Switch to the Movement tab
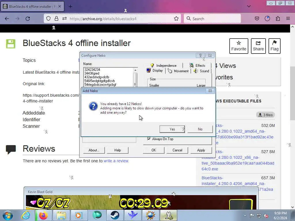295x221 pixels. pyautogui.click(x=178, y=71)
